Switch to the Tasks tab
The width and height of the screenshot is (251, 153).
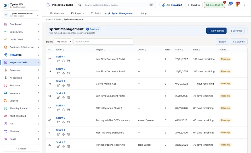(x=96, y=13)
